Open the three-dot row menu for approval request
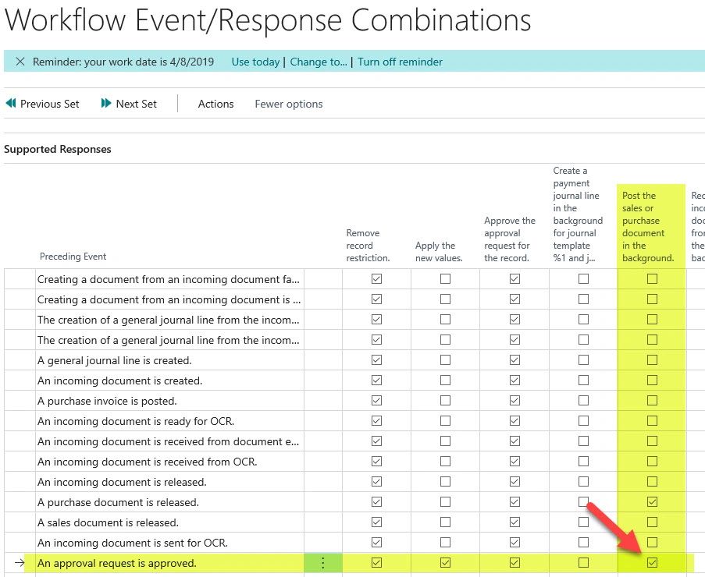Image resolution: width=705 pixels, height=577 pixels. tap(323, 563)
